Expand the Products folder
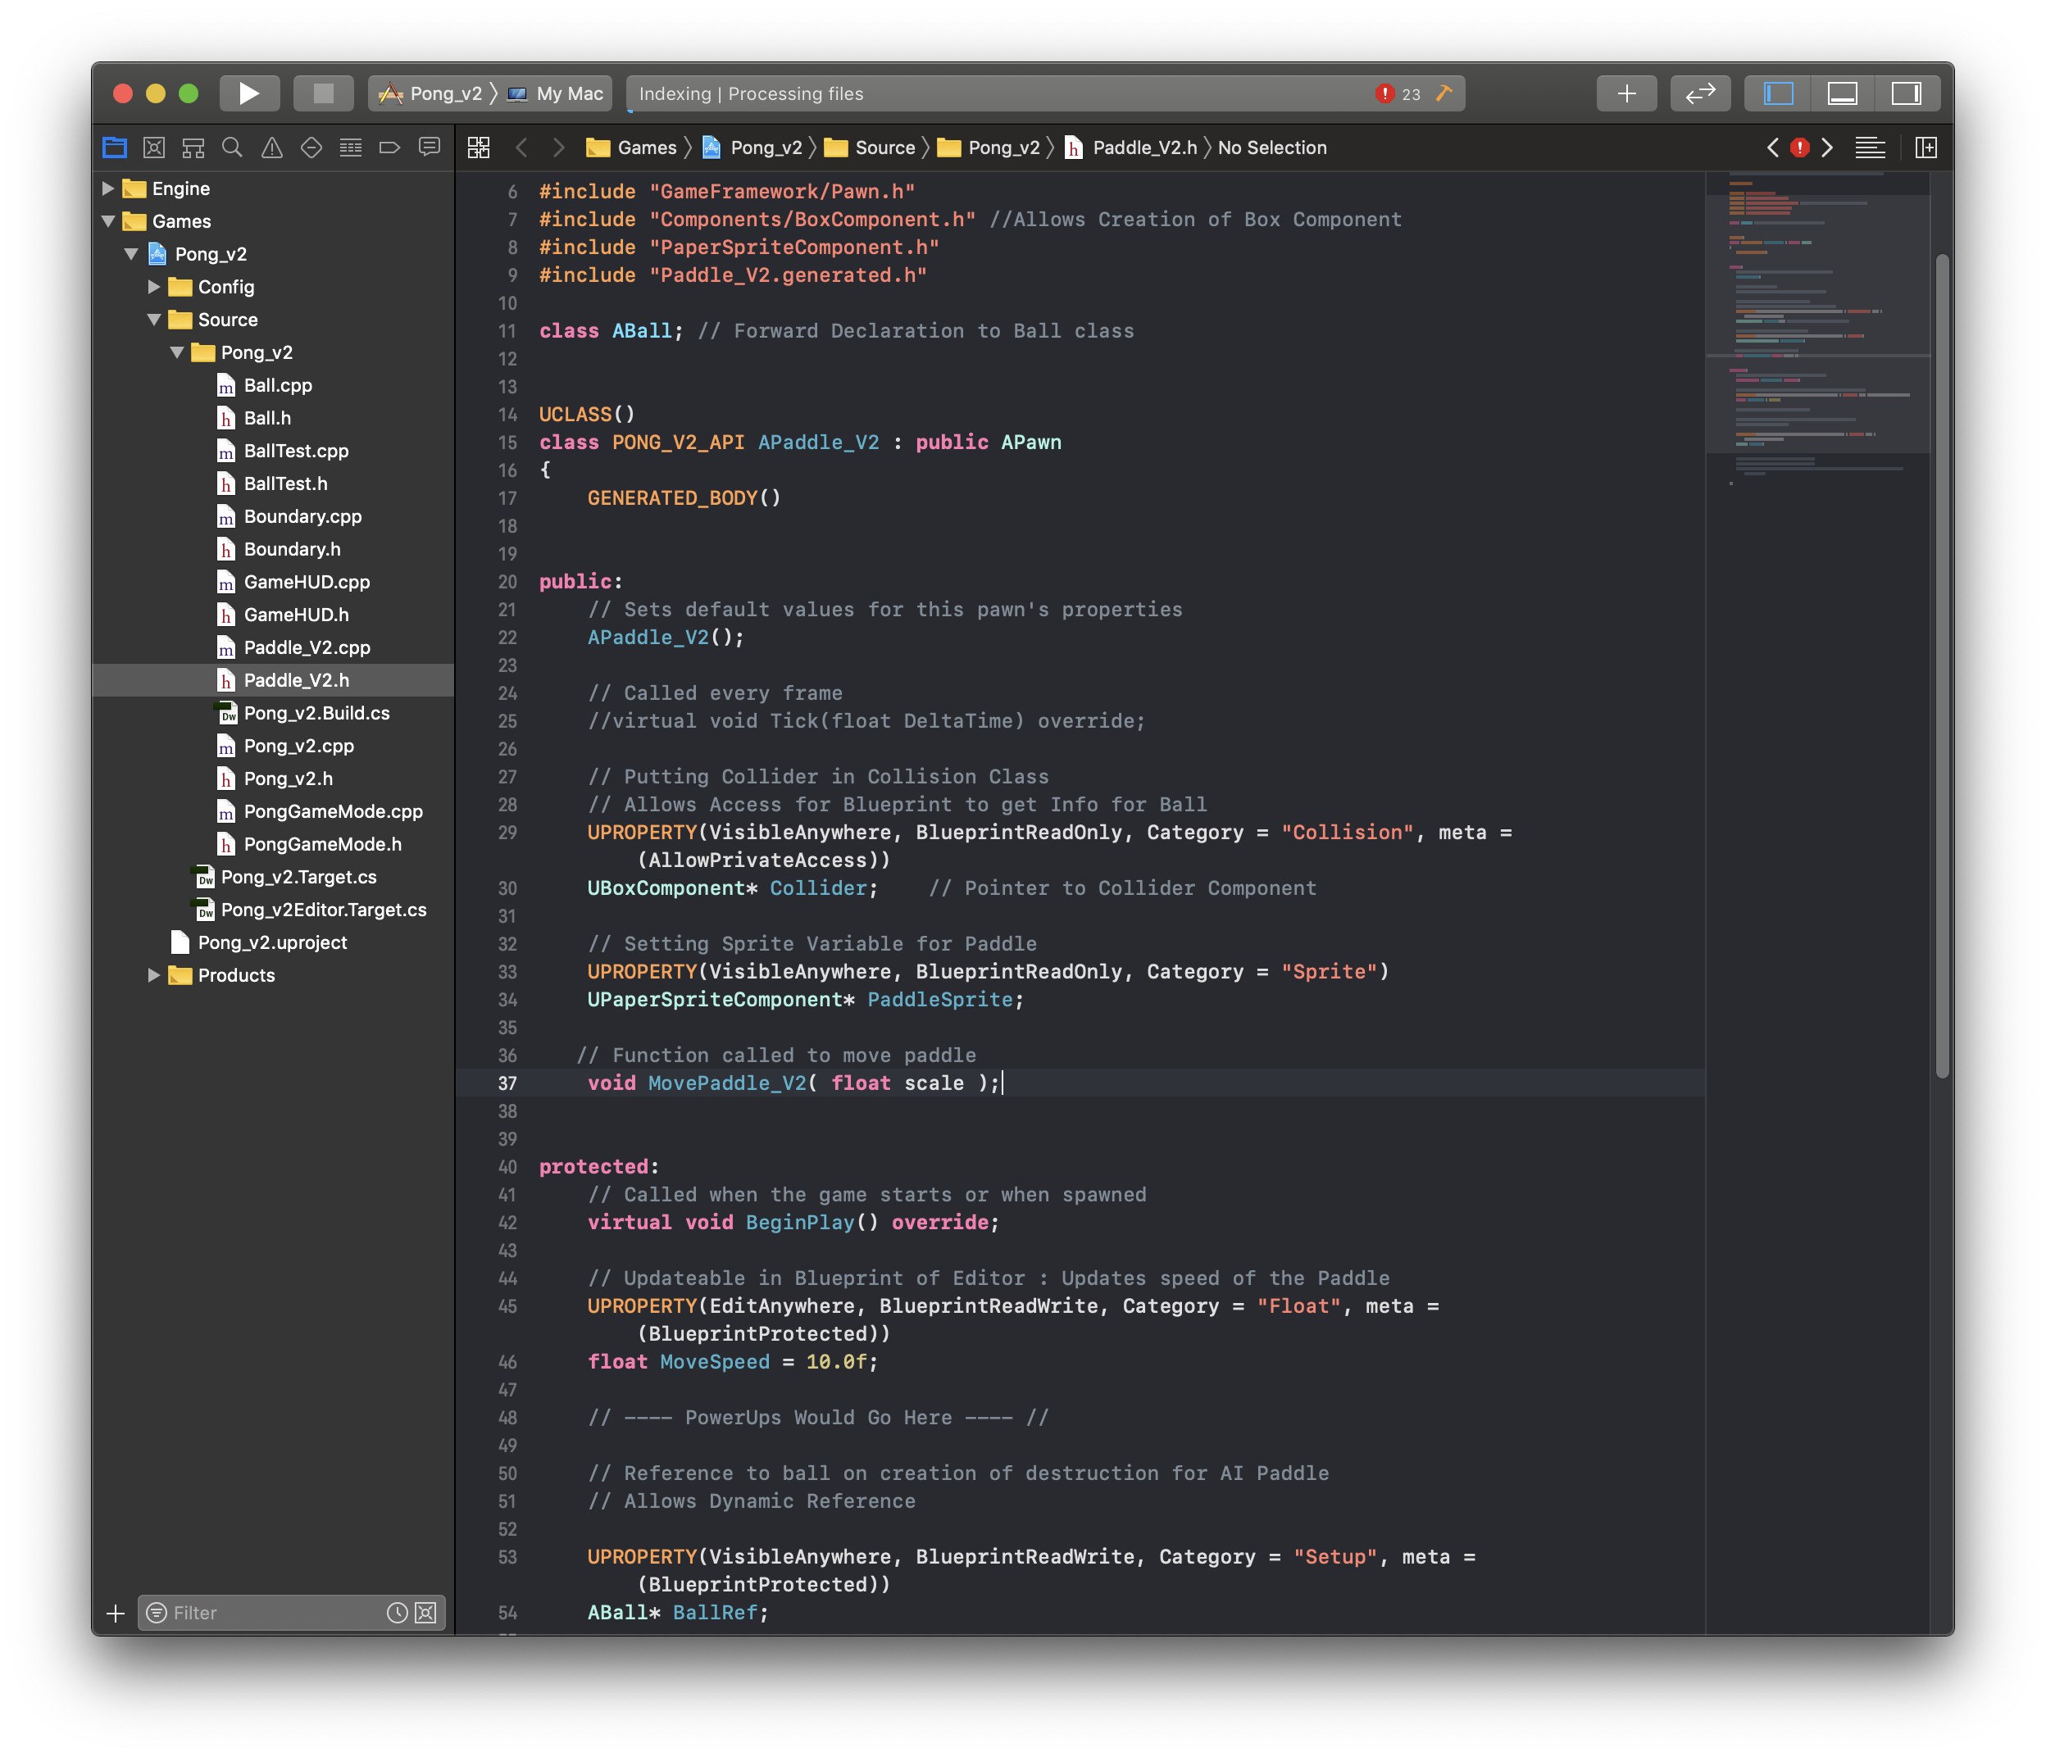Screen dimensions: 2046x1757 154,975
